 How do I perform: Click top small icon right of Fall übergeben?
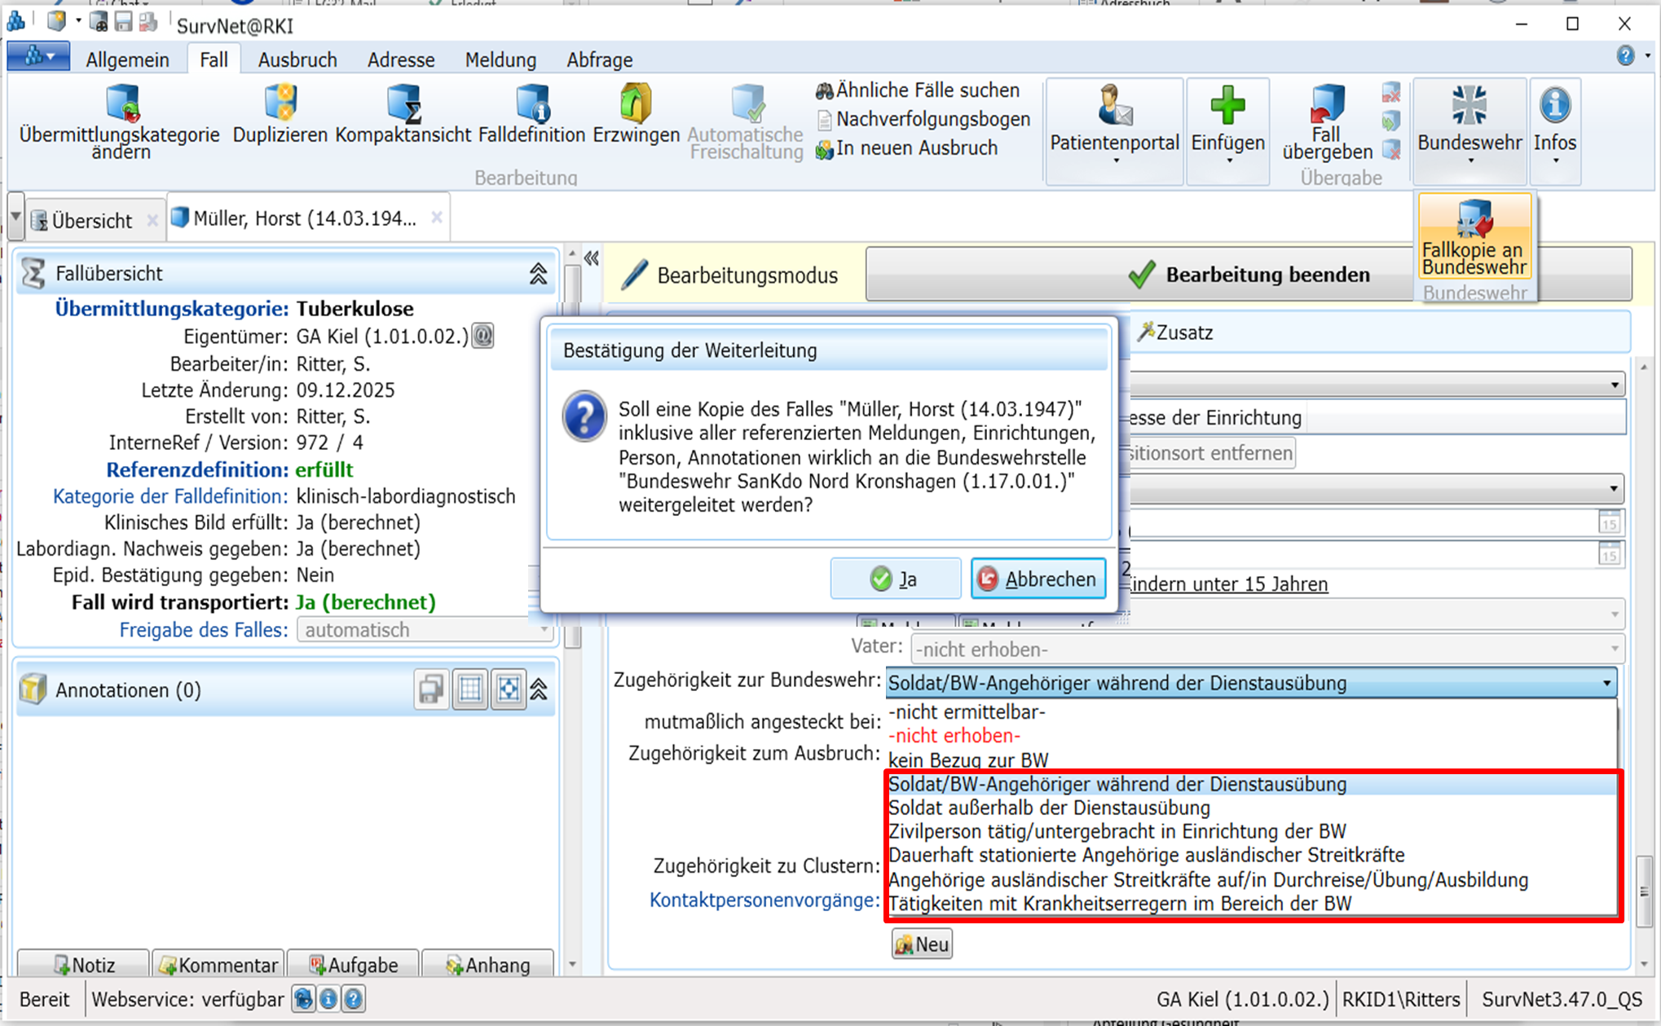point(1391,93)
